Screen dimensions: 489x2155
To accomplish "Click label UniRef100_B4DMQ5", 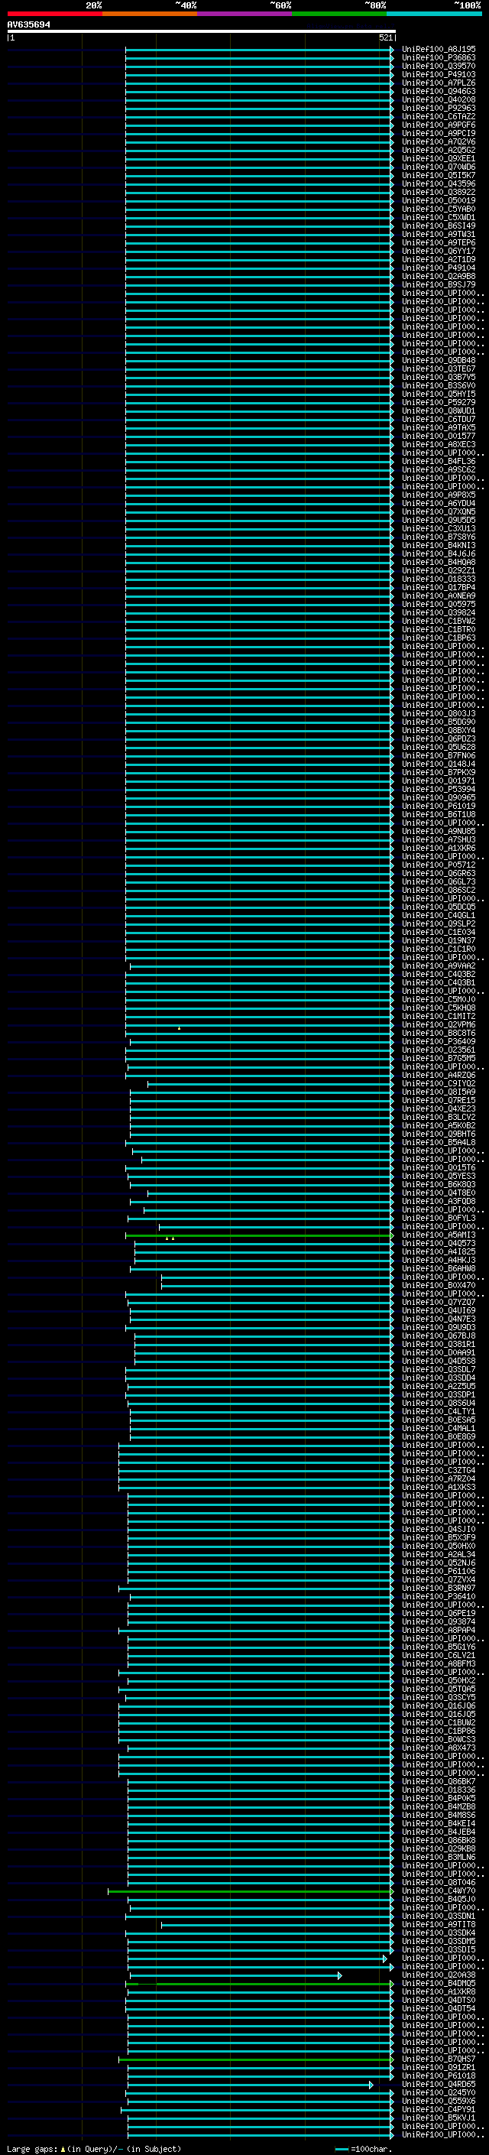I will 439,1984.
